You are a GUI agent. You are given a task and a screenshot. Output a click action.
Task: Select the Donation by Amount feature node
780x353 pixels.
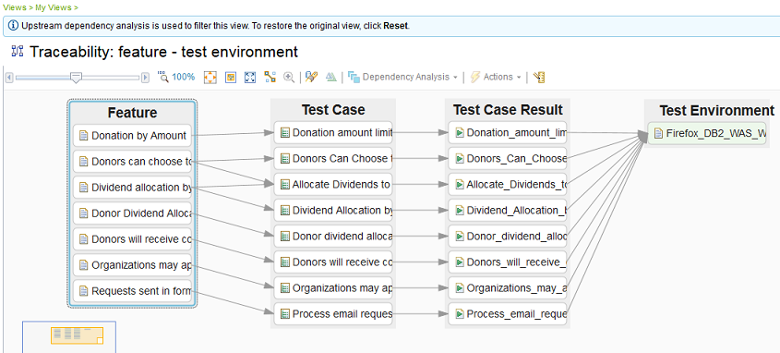tap(132, 136)
